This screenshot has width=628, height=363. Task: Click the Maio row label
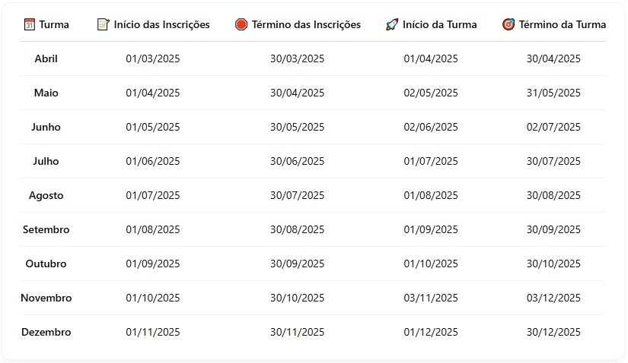pos(46,93)
